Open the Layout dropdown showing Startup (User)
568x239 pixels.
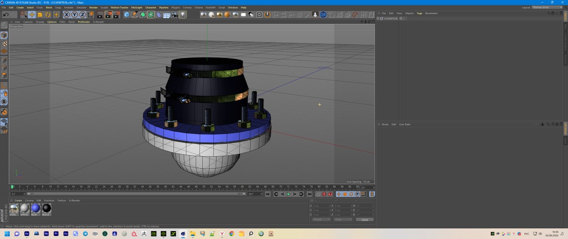pos(548,8)
